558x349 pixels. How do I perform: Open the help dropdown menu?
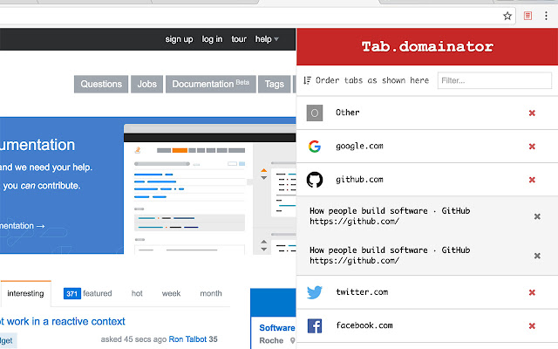(267, 39)
